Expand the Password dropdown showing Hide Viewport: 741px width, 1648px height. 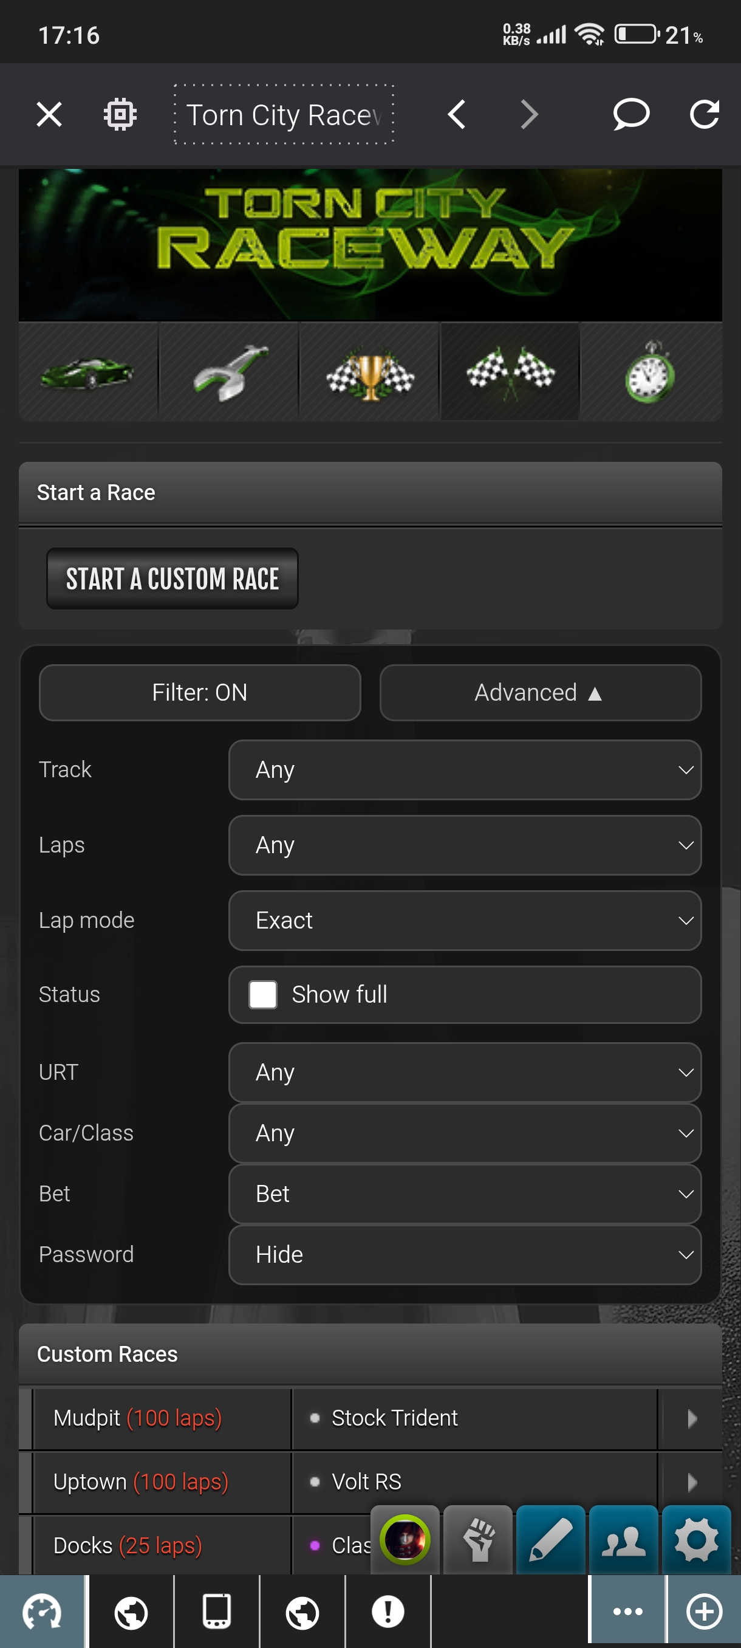[x=465, y=1255]
